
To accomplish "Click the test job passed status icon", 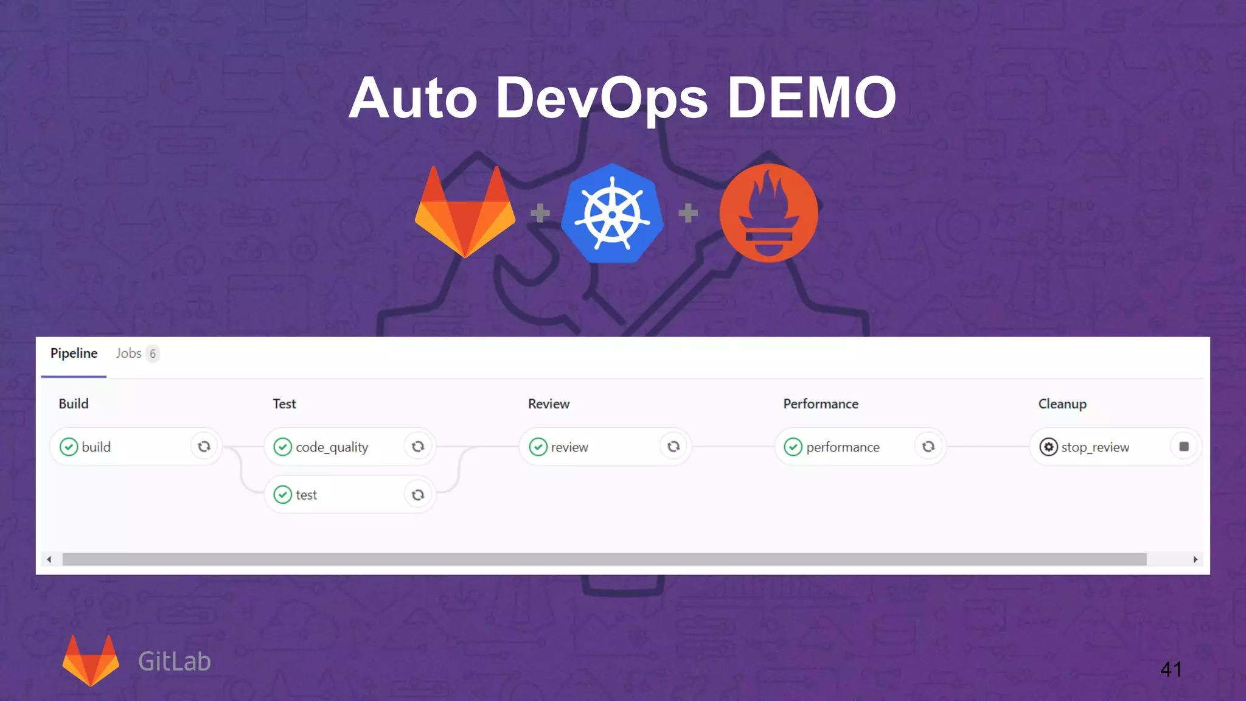I will [283, 495].
